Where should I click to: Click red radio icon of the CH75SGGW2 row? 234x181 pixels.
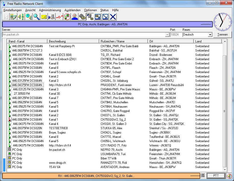9,120
